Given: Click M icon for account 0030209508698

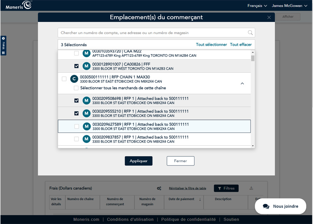Looking at the screenshot, I should pos(86,100).
